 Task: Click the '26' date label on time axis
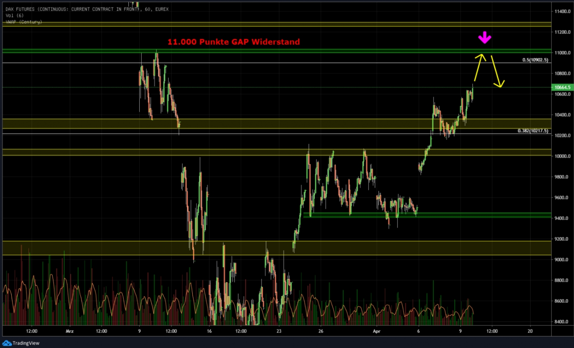click(x=321, y=332)
